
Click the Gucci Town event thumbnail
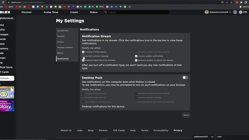[7, 93]
